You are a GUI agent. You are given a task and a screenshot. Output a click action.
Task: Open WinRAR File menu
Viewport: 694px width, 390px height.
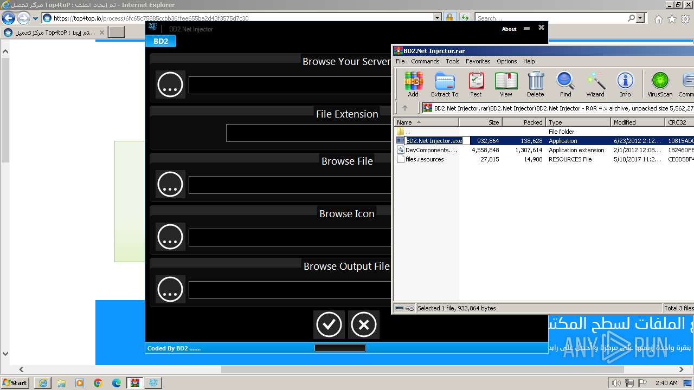coord(400,61)
